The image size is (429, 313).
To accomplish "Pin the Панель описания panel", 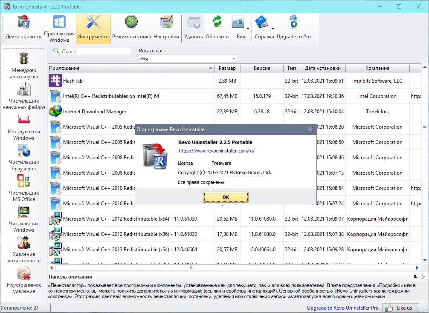I will click(x=415, y=277).
